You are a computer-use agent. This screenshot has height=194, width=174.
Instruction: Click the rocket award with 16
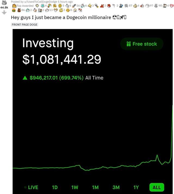(x=74, y=6)
